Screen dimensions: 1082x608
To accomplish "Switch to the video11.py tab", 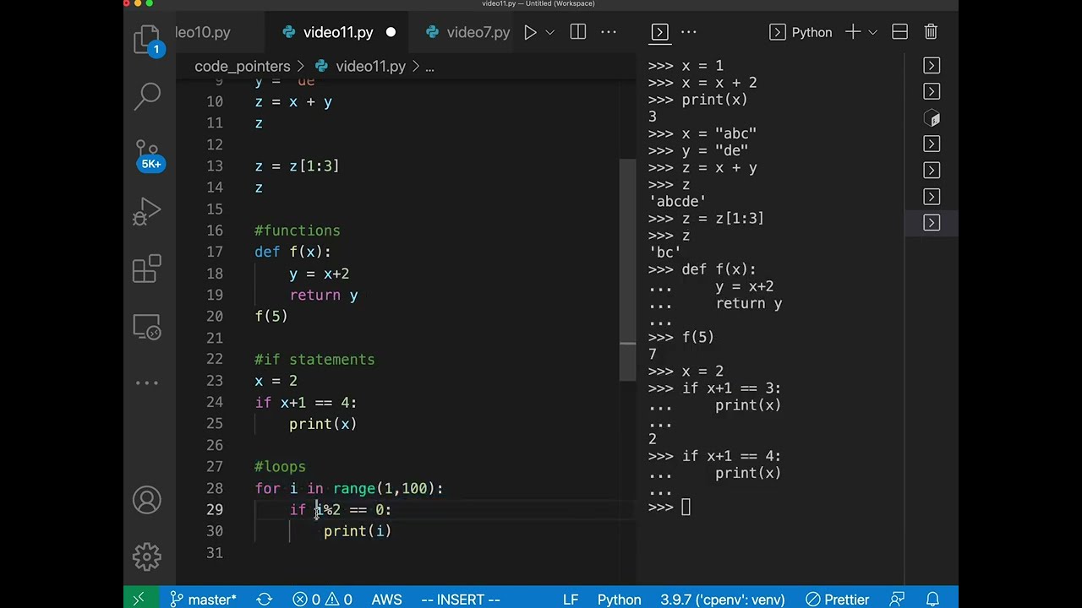I will [x=338, y=32].
